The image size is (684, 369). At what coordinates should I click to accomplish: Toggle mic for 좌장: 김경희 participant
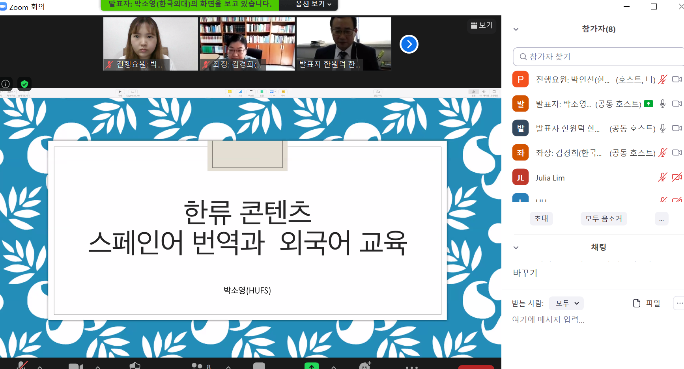tap(663, 153)
